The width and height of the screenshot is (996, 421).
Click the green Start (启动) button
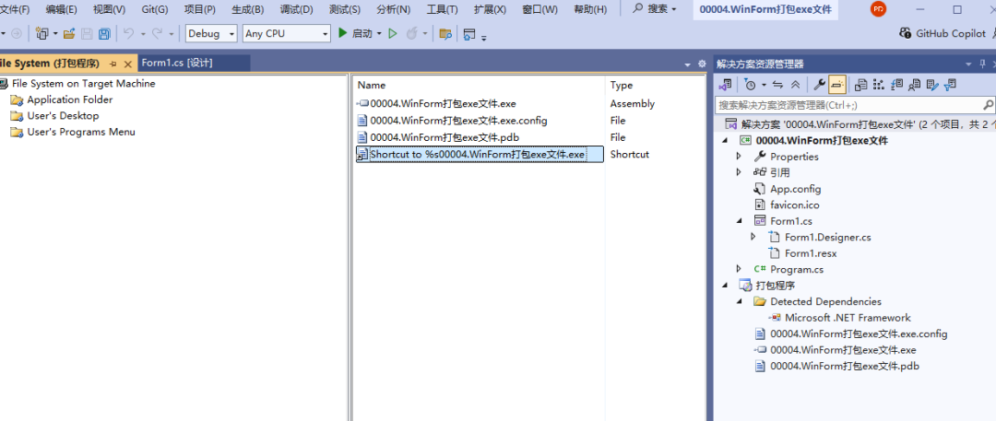pos(355,34)
